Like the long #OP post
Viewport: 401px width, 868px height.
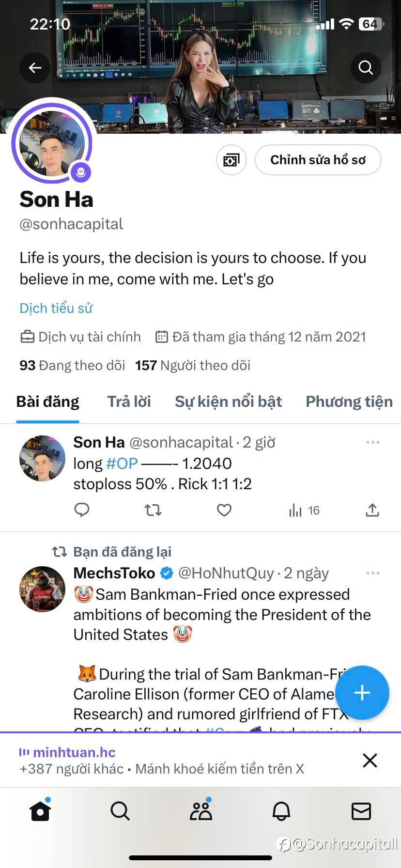(x=224, y=510)
